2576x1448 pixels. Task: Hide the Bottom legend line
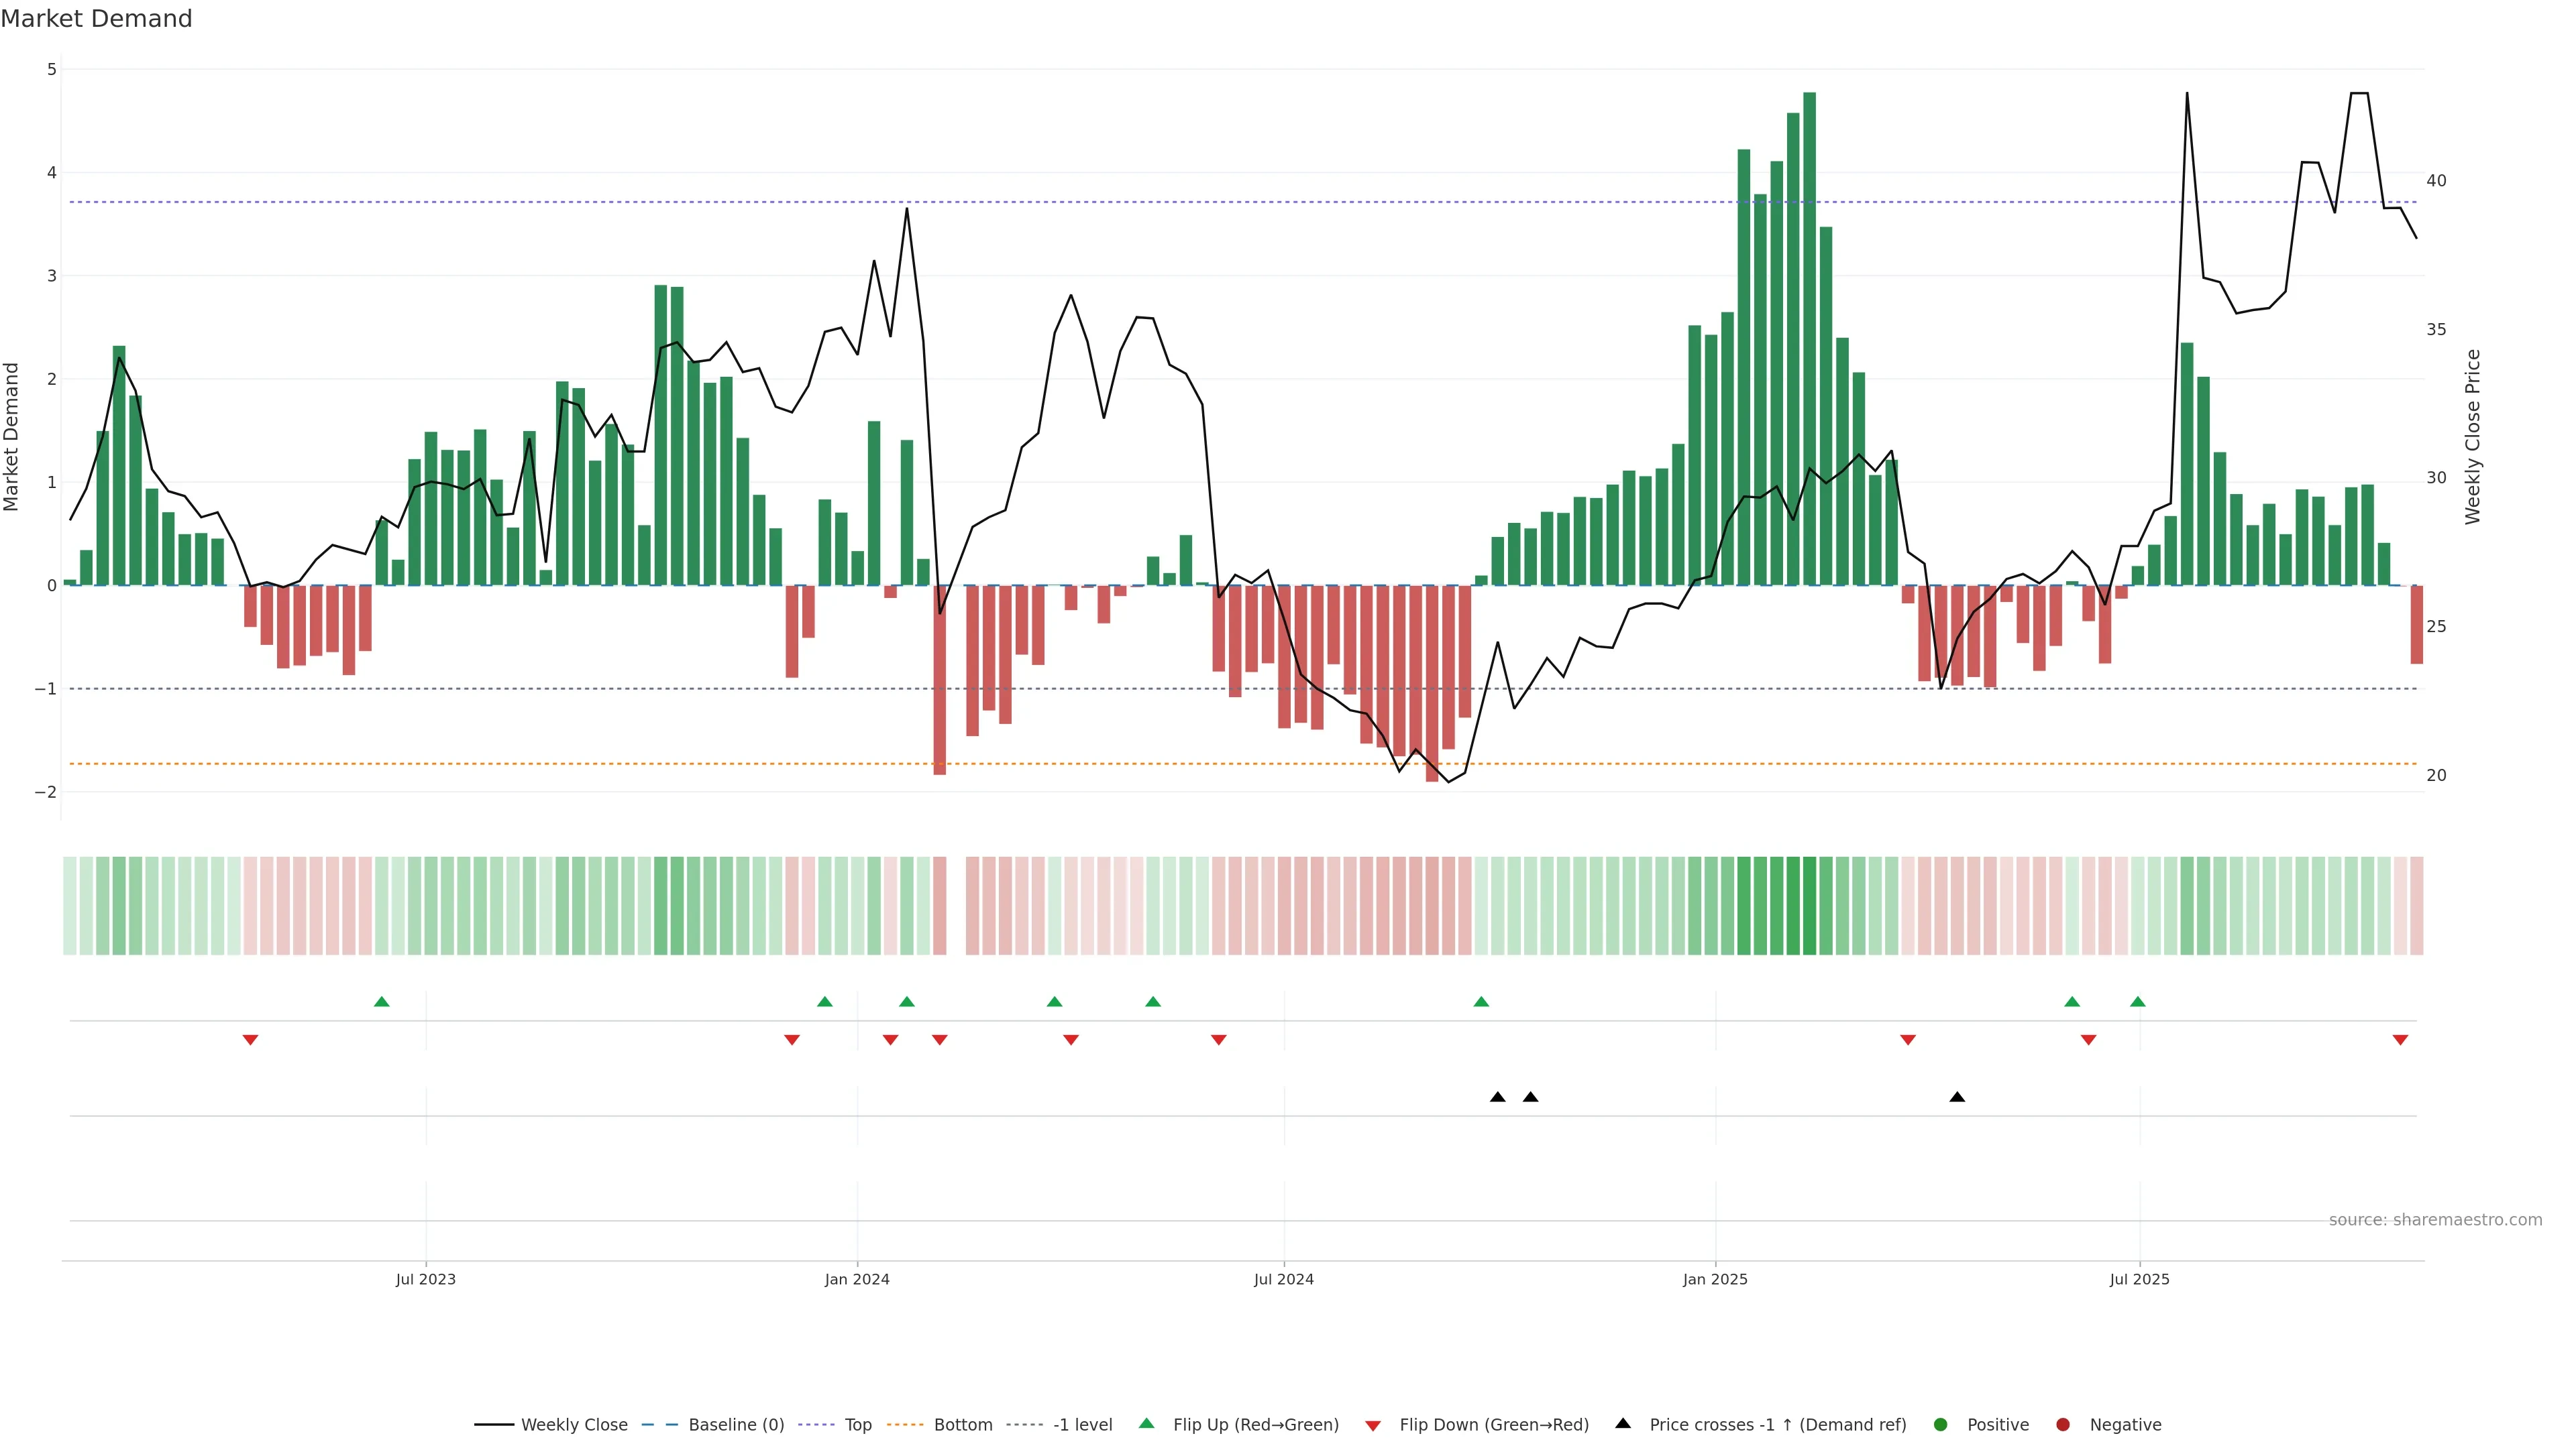pyautogui.click(x=962, y=1424)
